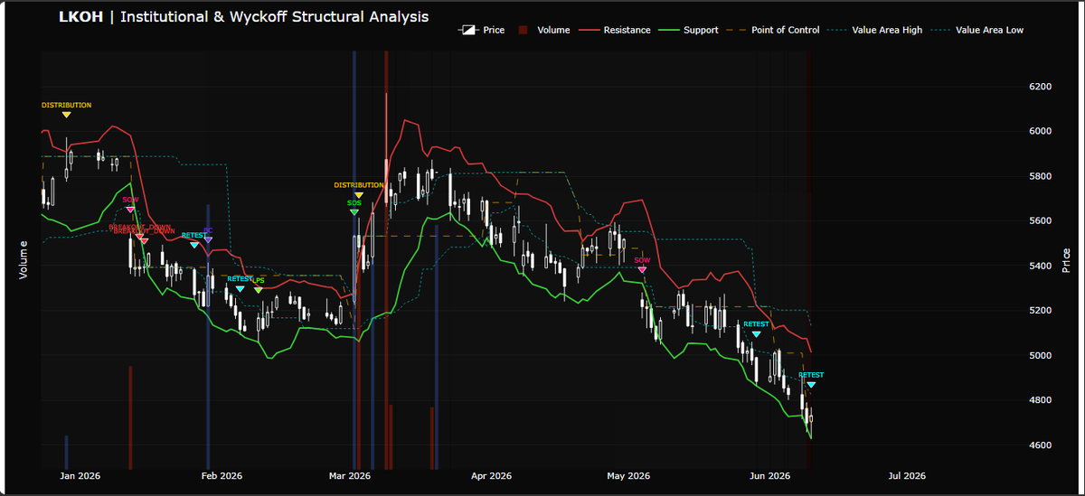Click the green SOS triangle marker
1085x496 pixels.
pyautogui.click(x=354, y=212)
